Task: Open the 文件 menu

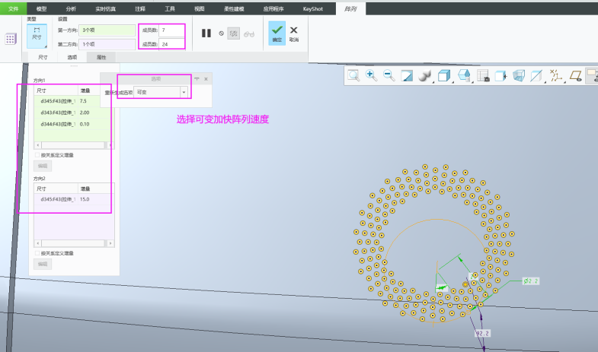Action: pyautogui.click(x=13, y=8)
